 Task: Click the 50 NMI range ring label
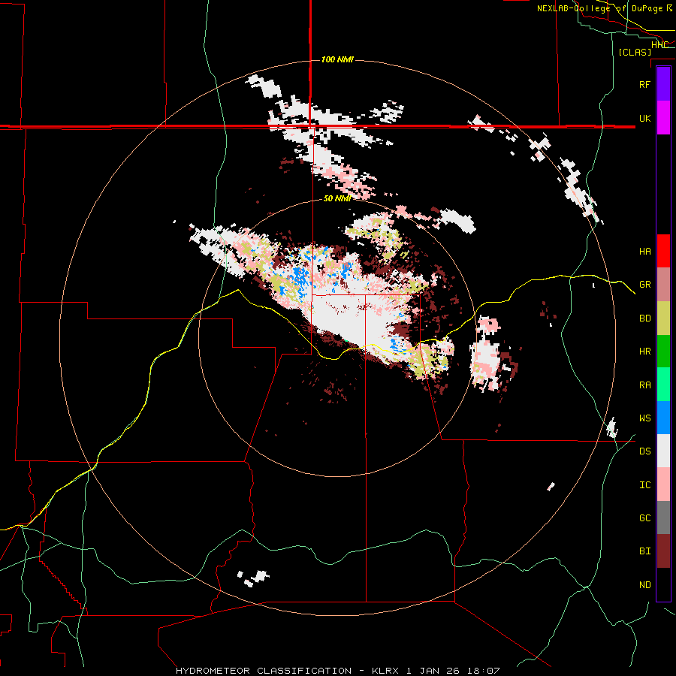[337, 198]
